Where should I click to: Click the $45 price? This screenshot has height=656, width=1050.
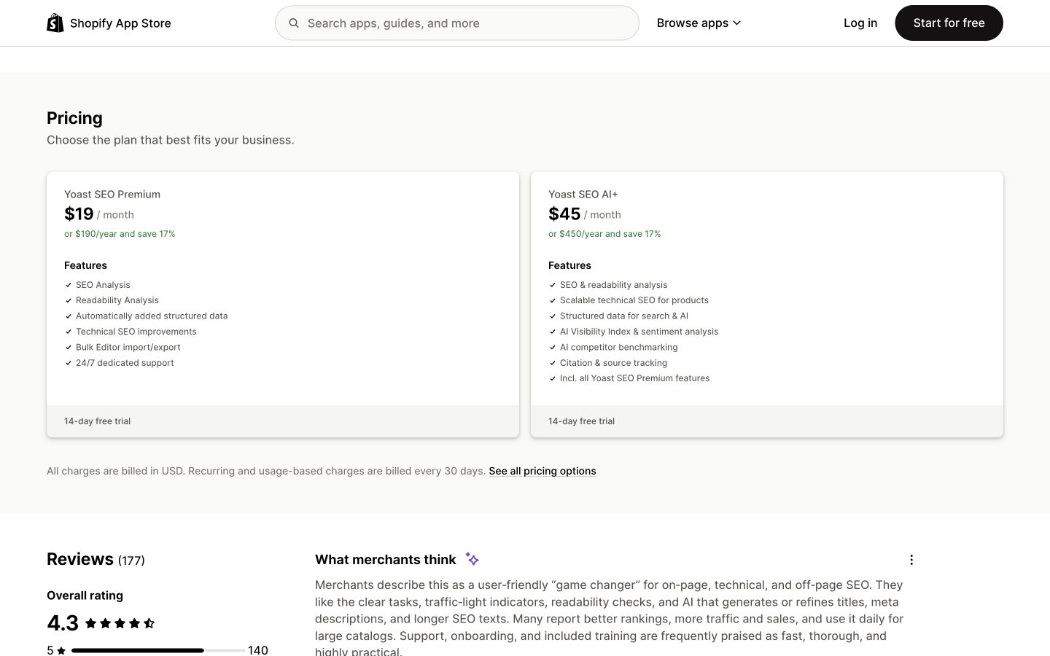click(x=564, y=214)
